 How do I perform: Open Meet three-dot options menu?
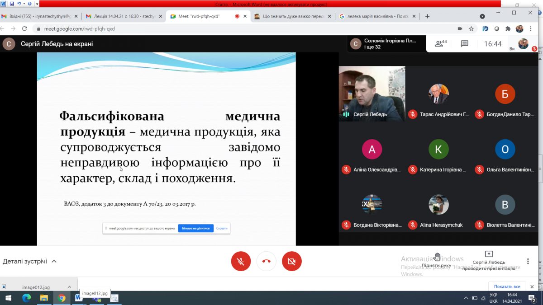528,261
